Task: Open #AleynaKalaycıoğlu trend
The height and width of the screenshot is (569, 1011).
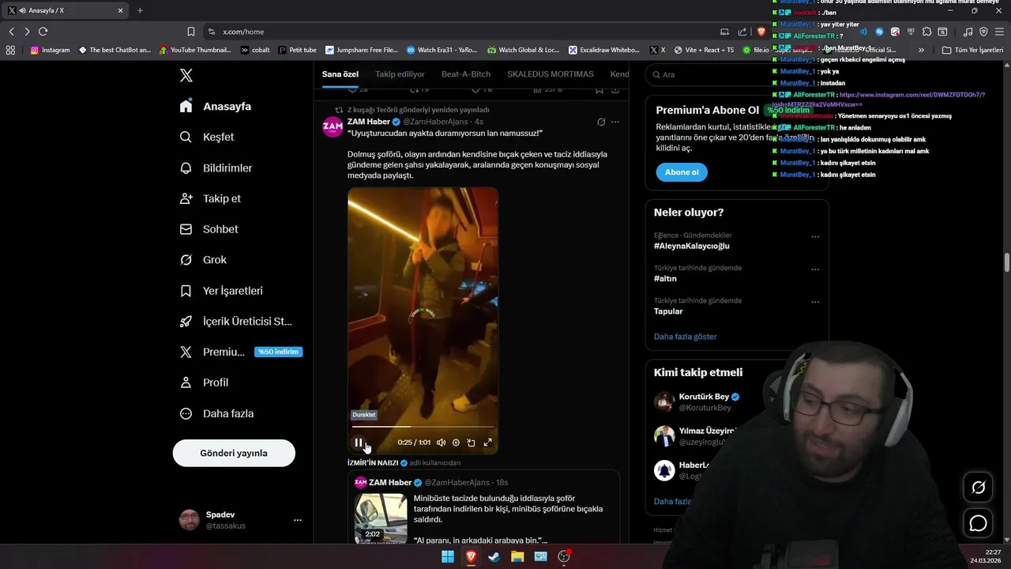Action: click(691, 246)
